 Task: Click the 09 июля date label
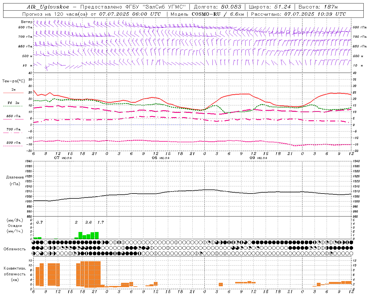pyautogui.click(x=258, y=158)
